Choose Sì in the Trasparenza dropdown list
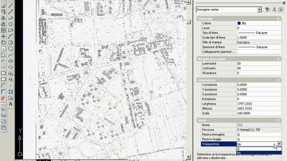 [259, 149]
